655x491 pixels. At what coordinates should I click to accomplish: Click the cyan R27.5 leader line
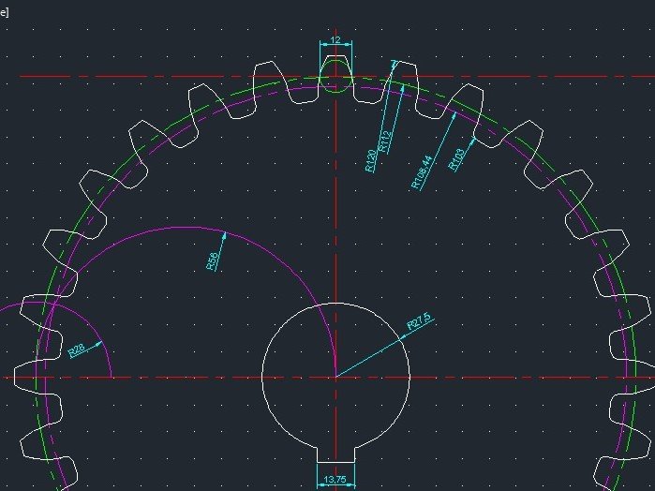370,358
